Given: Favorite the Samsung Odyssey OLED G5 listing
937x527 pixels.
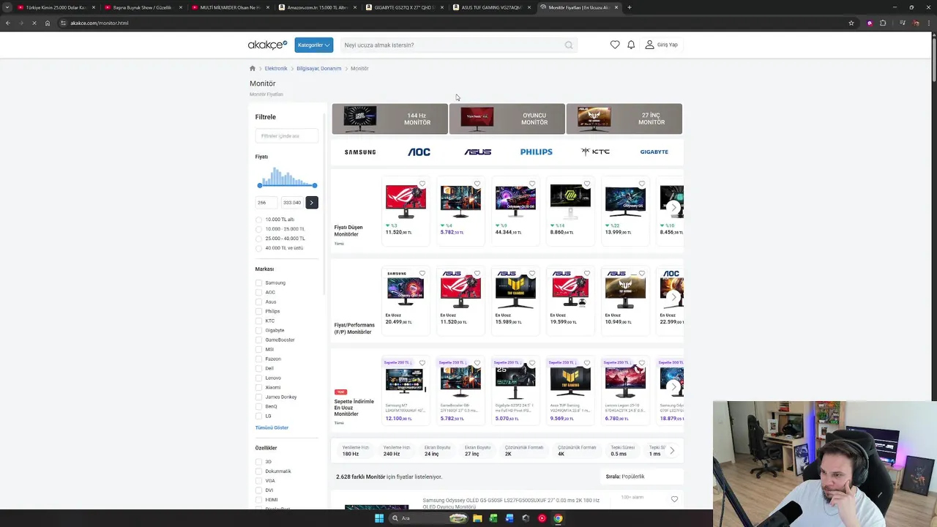Looking at the screenshot, I should (x=674, y=499).
